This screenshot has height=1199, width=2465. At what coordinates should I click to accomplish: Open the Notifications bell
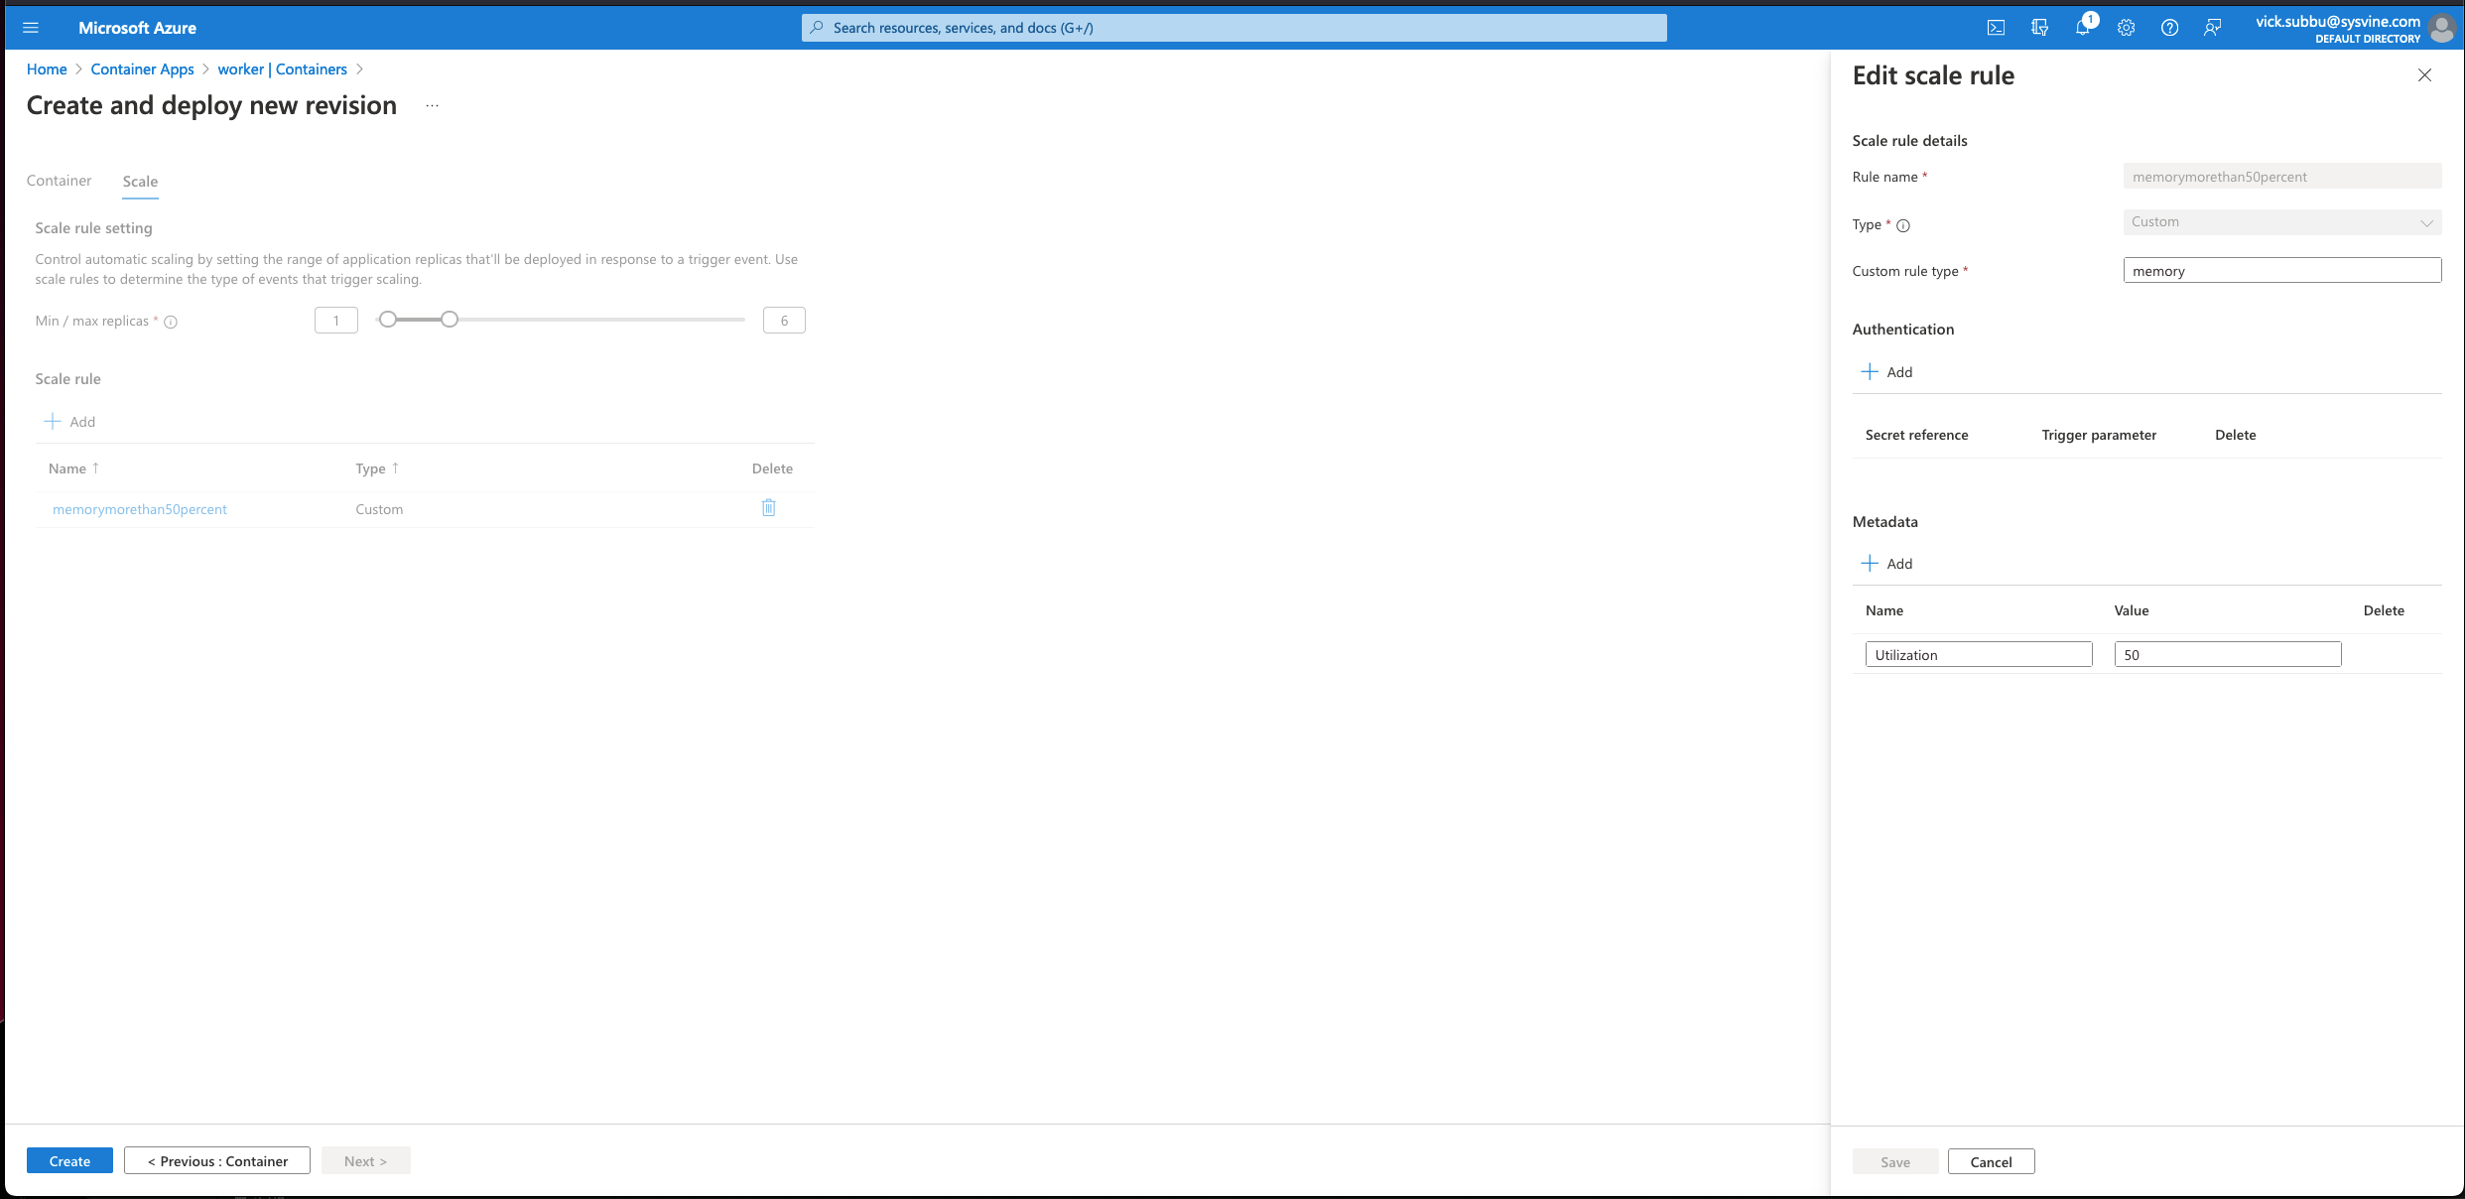[x=2083, y=27]
